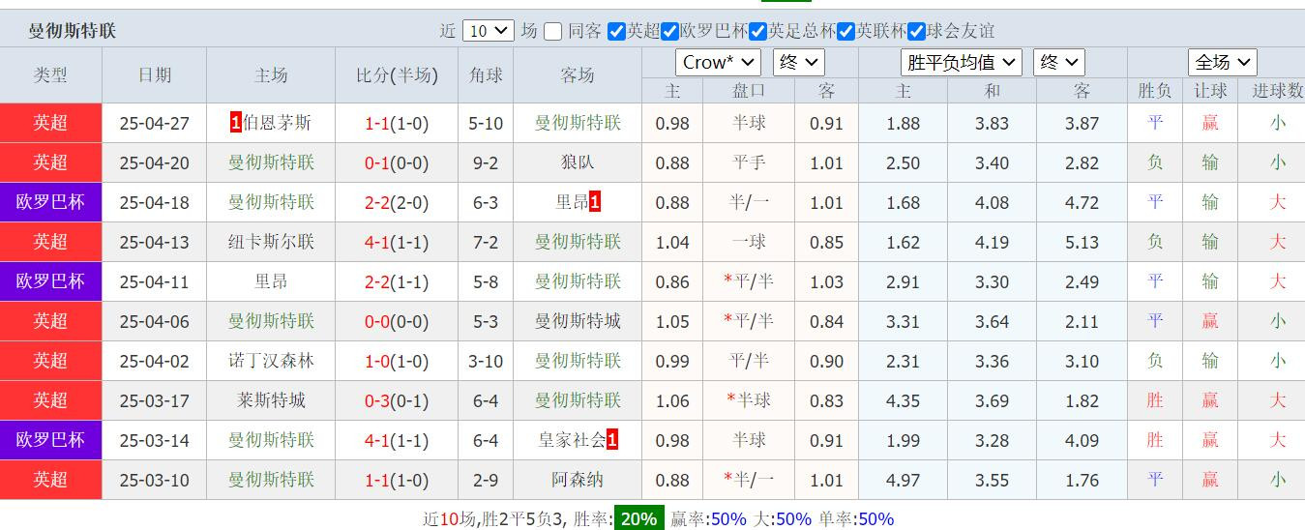Open the 胜平负均值 odds type dropdown
This screenshot has height=530, width=1305.
tap(961, 62)
